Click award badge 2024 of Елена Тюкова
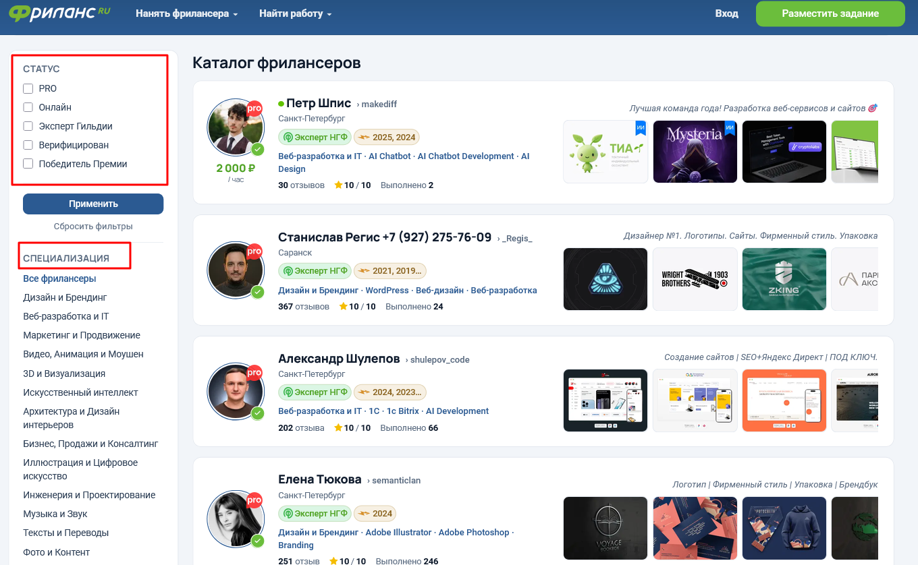Viewport: 918px width, 565px height. coord(375,513)
